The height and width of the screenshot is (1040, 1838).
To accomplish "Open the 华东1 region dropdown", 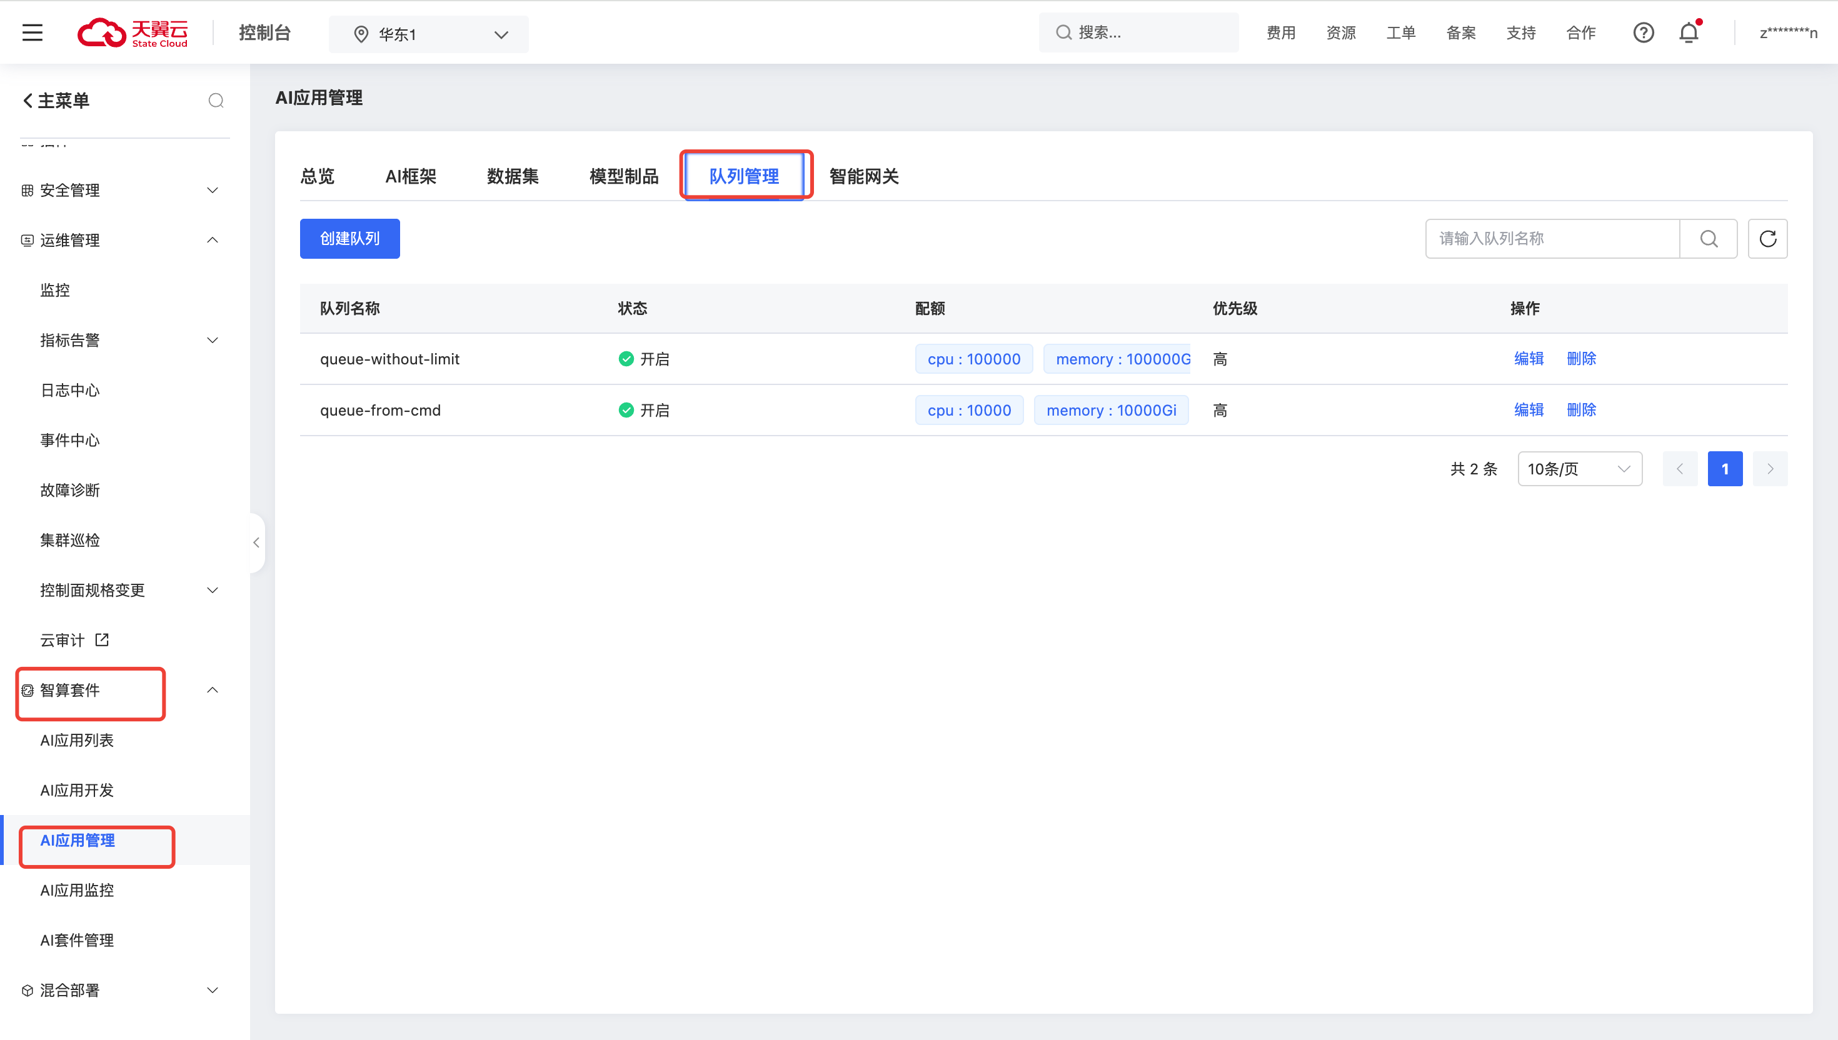I will (x=429, y=34).
